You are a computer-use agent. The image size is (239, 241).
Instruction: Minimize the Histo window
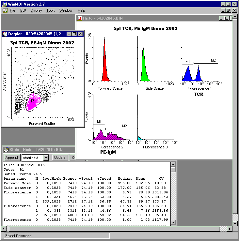pos(222,18)
